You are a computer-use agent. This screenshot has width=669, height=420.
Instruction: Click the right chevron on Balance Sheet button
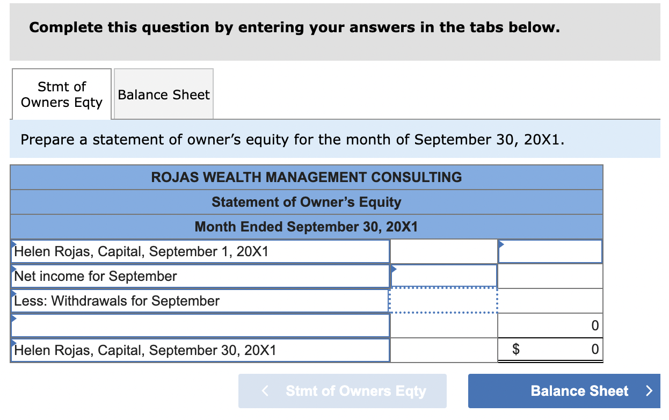(x=650, y=391)
